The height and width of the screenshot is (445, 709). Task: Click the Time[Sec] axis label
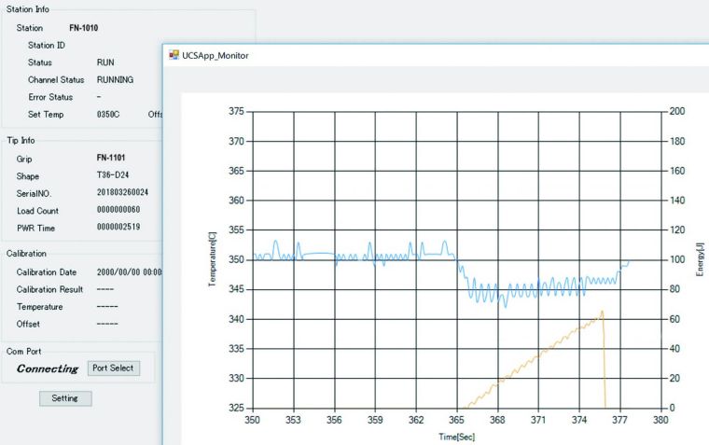(457, 436)
